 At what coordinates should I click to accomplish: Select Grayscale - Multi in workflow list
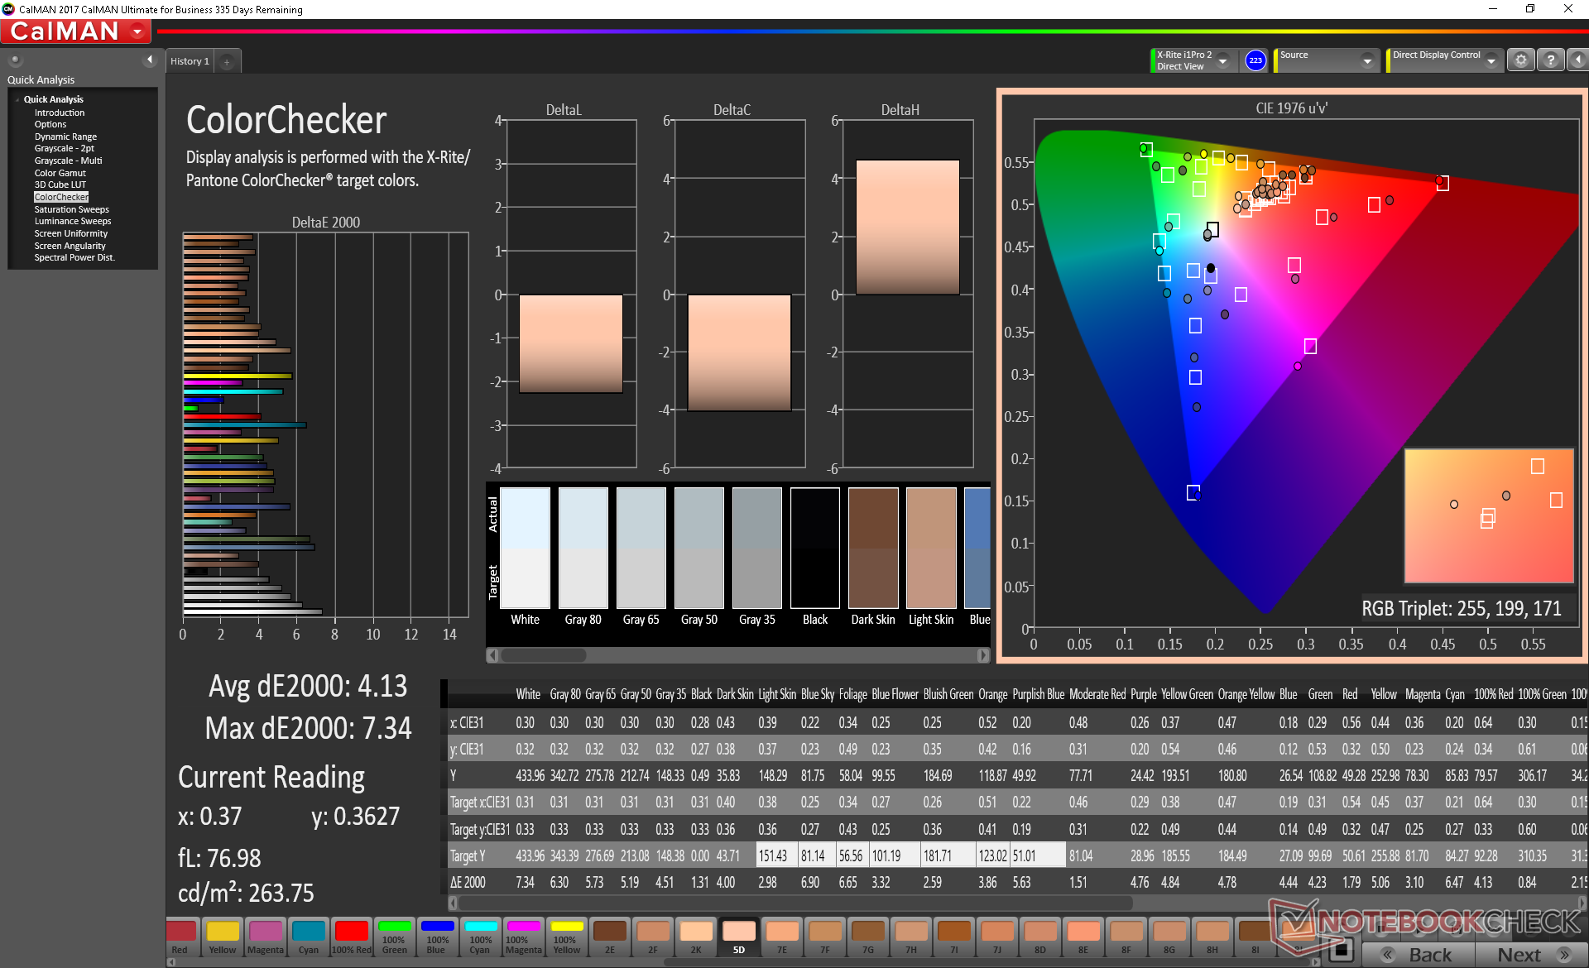(68, 161)
